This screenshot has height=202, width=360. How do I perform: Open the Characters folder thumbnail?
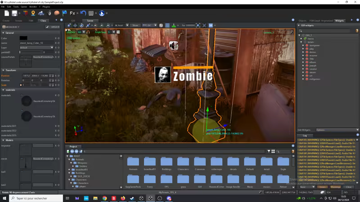(183, 162)
